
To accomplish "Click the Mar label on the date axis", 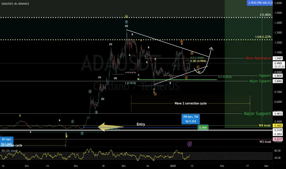I will 266,166.
